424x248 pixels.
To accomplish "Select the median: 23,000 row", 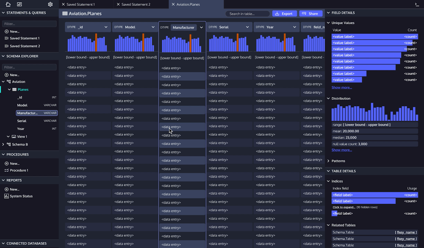I will coord(375,137).
